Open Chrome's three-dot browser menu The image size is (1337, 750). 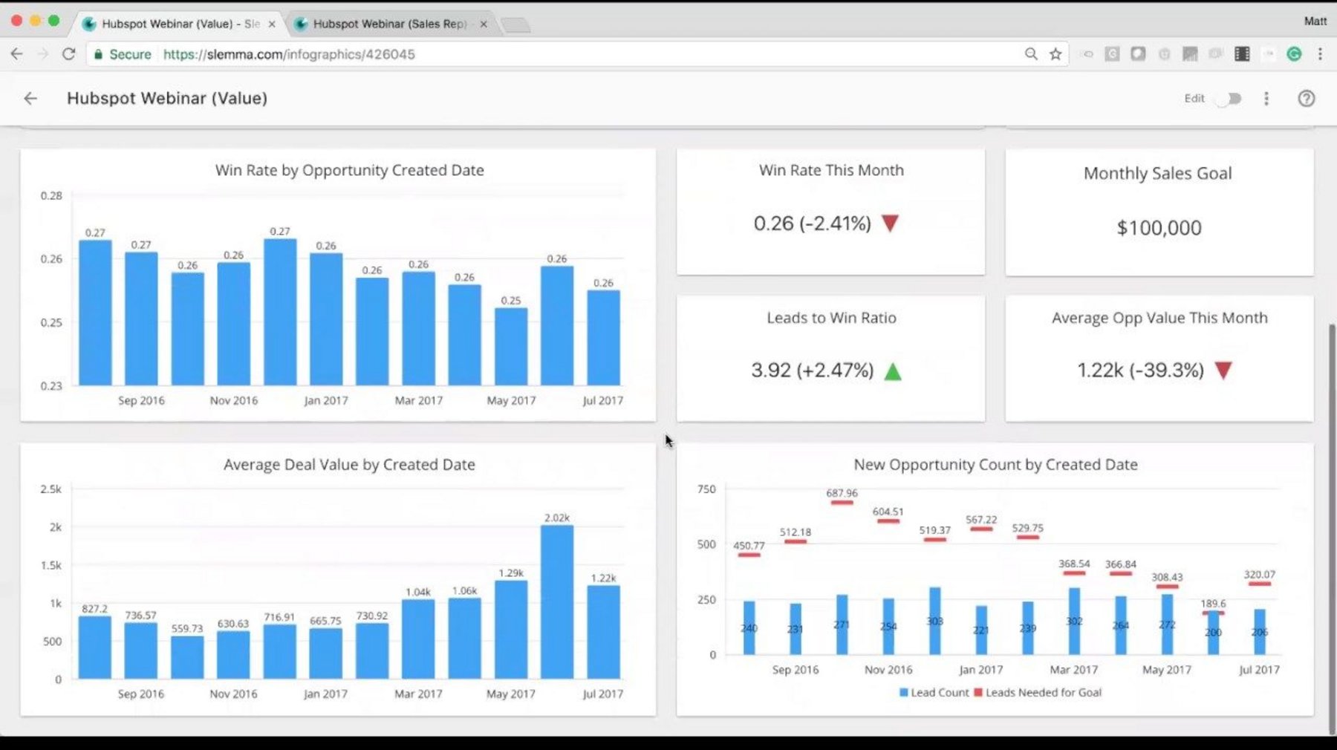click(x=1321, y=53)
